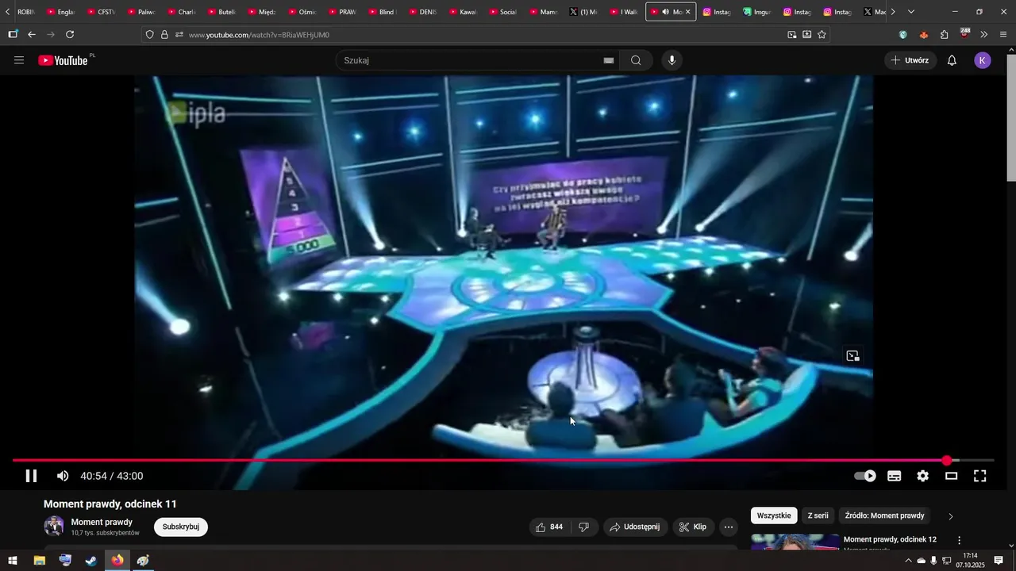Bookmark this page with the star

point(822,35)
